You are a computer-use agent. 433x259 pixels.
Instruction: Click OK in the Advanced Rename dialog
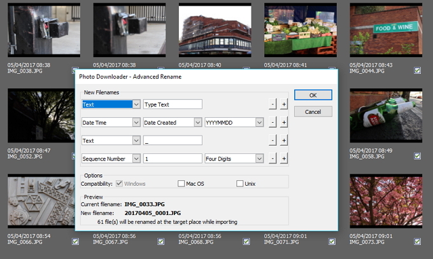coord(313,95)
